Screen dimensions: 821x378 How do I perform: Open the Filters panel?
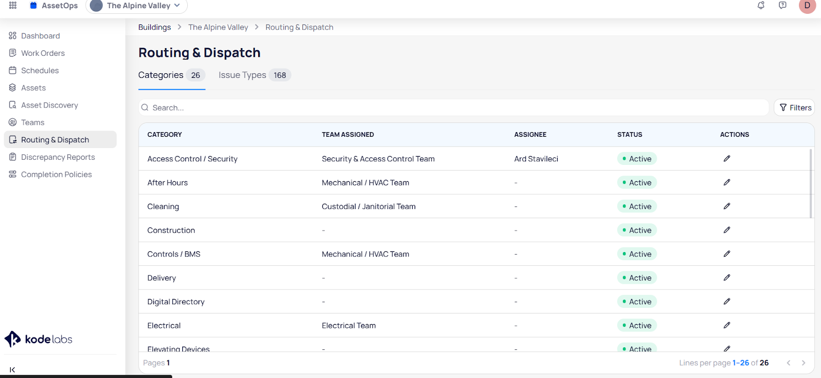795,108
